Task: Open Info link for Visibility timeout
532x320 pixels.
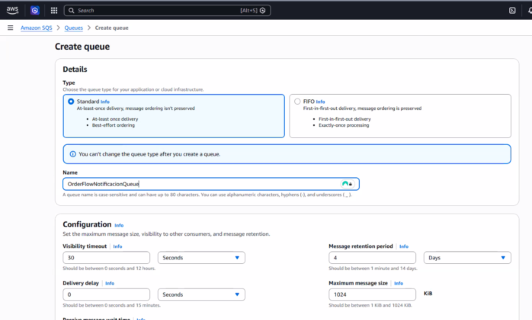Action: [118, 246]
